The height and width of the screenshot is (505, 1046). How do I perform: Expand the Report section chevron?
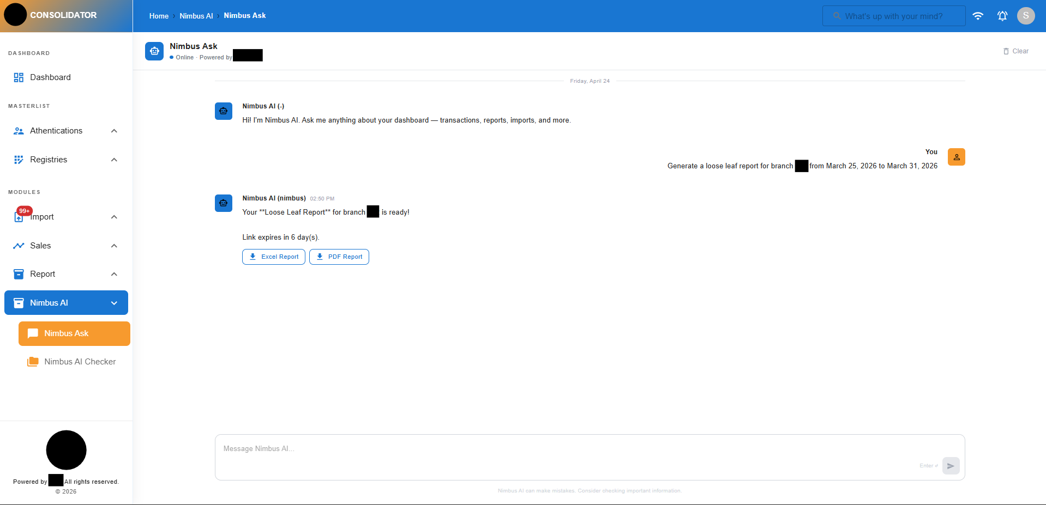pos(114,273)
